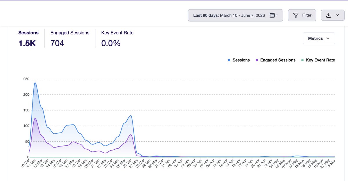Click the 10 Mar x-axis label
The image size is (348, 181).
25,164
